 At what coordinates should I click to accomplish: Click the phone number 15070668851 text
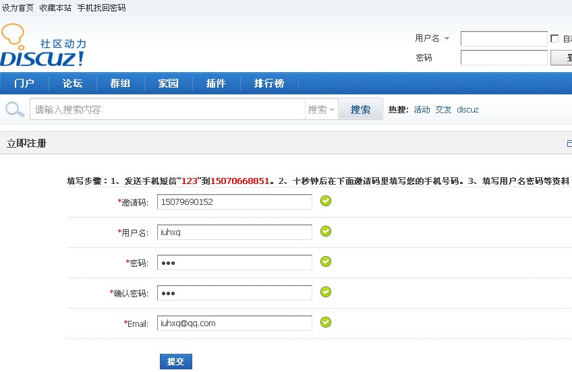(x=240, y=181)
